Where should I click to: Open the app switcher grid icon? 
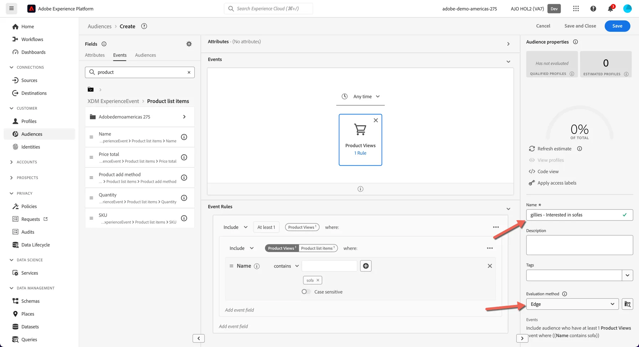(576, 9)
